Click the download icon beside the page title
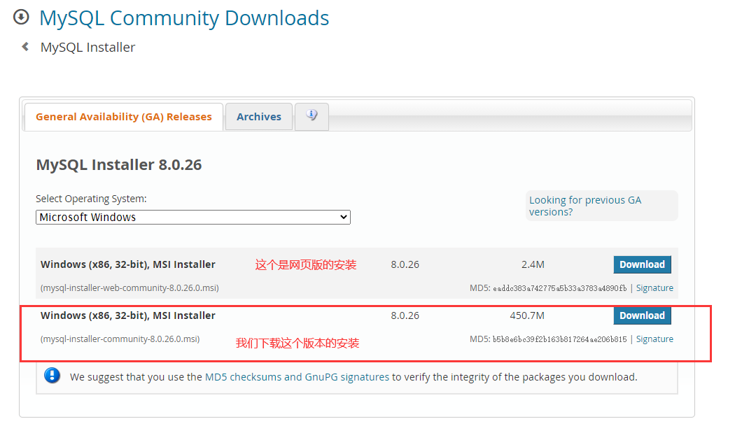The image size is (735, 426). pyautogui.click(x=20, y=17)
